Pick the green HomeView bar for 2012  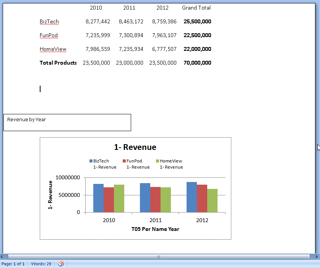coord(212,200)
